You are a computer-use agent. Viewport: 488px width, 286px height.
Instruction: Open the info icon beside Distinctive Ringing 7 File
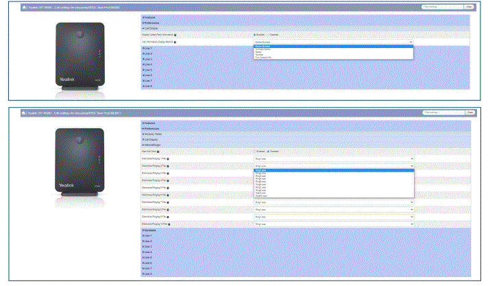point(168,202)
